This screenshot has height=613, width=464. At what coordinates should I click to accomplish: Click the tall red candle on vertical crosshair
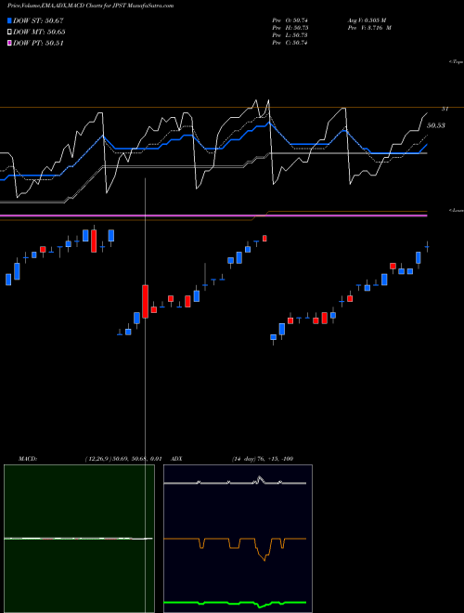(x=146, y=301)
